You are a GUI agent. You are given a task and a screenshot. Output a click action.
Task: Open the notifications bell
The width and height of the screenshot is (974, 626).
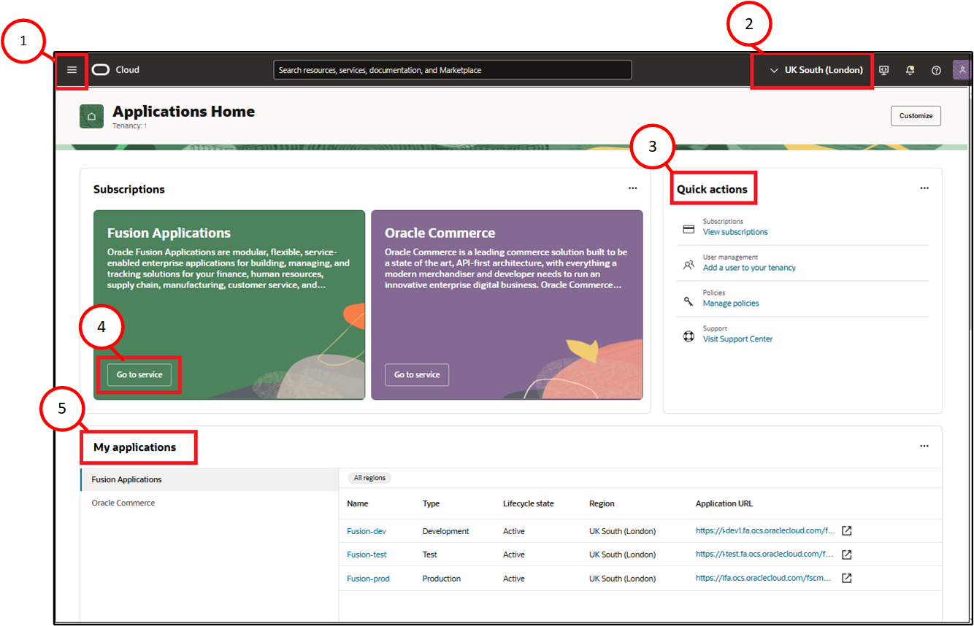pyautogui.click(x=910, y=69)
